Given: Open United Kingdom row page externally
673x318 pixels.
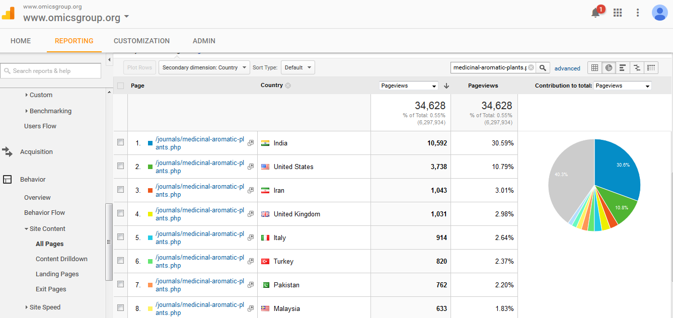Looking at the screenshot, I should (x=251, y=214).
